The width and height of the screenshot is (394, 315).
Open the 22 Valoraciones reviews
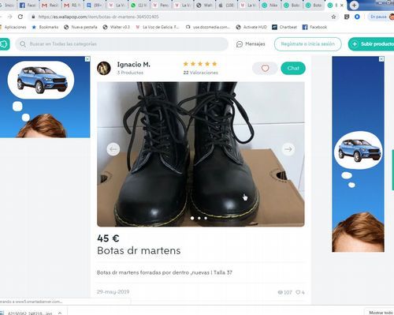[x=200, y=73]
